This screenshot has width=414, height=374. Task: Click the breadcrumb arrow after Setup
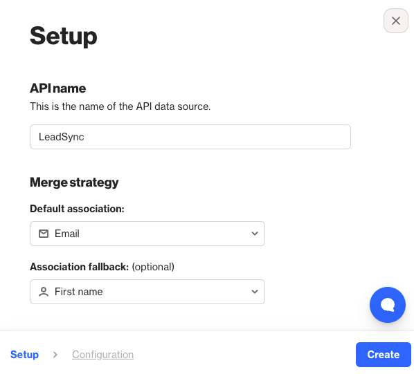point(55,355)
